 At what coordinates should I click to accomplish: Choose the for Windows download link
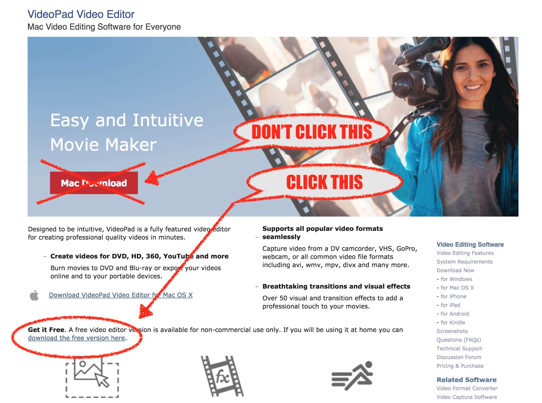[456, 279]
